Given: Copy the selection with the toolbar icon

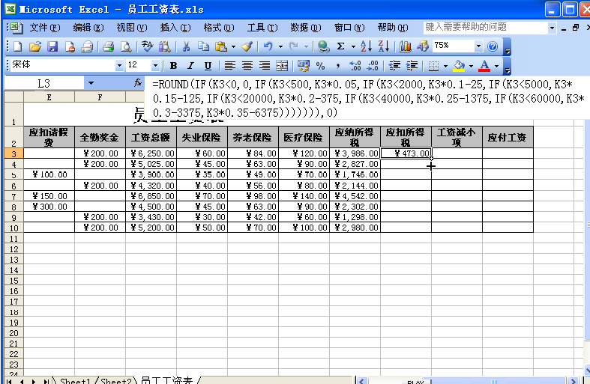Looking at the screenshot, I should pos(204,46).
